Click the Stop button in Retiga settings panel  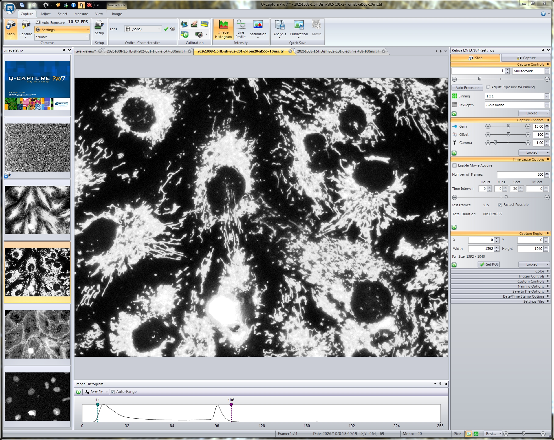[475, 58]
